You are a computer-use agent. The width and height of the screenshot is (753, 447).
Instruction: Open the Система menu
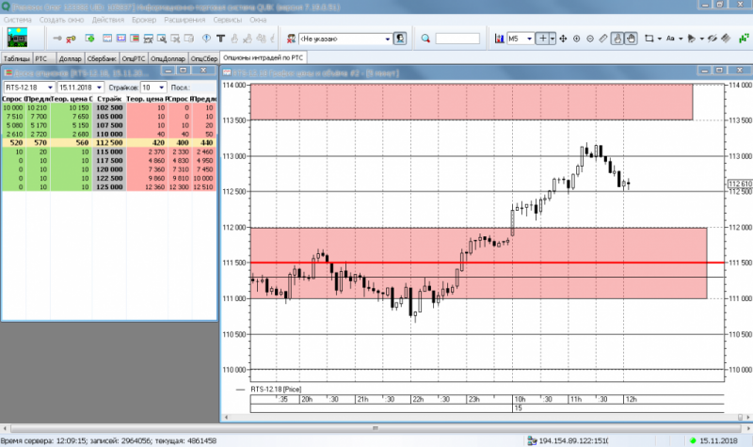point(17,20)
